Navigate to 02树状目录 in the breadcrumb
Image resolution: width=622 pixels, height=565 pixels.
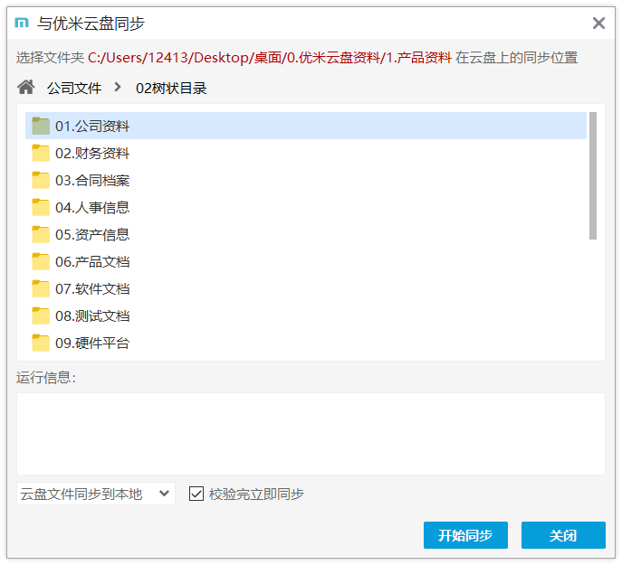pos(171,88)
